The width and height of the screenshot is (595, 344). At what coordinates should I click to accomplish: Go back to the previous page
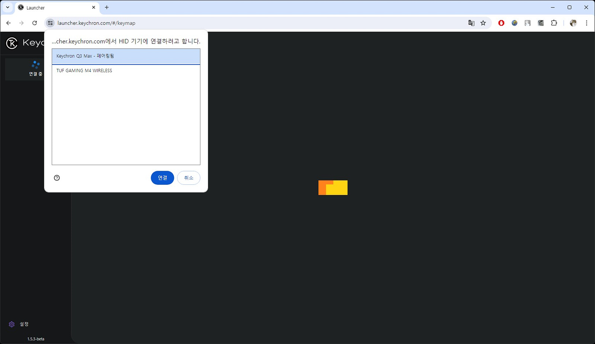click(x=9, y=23)
